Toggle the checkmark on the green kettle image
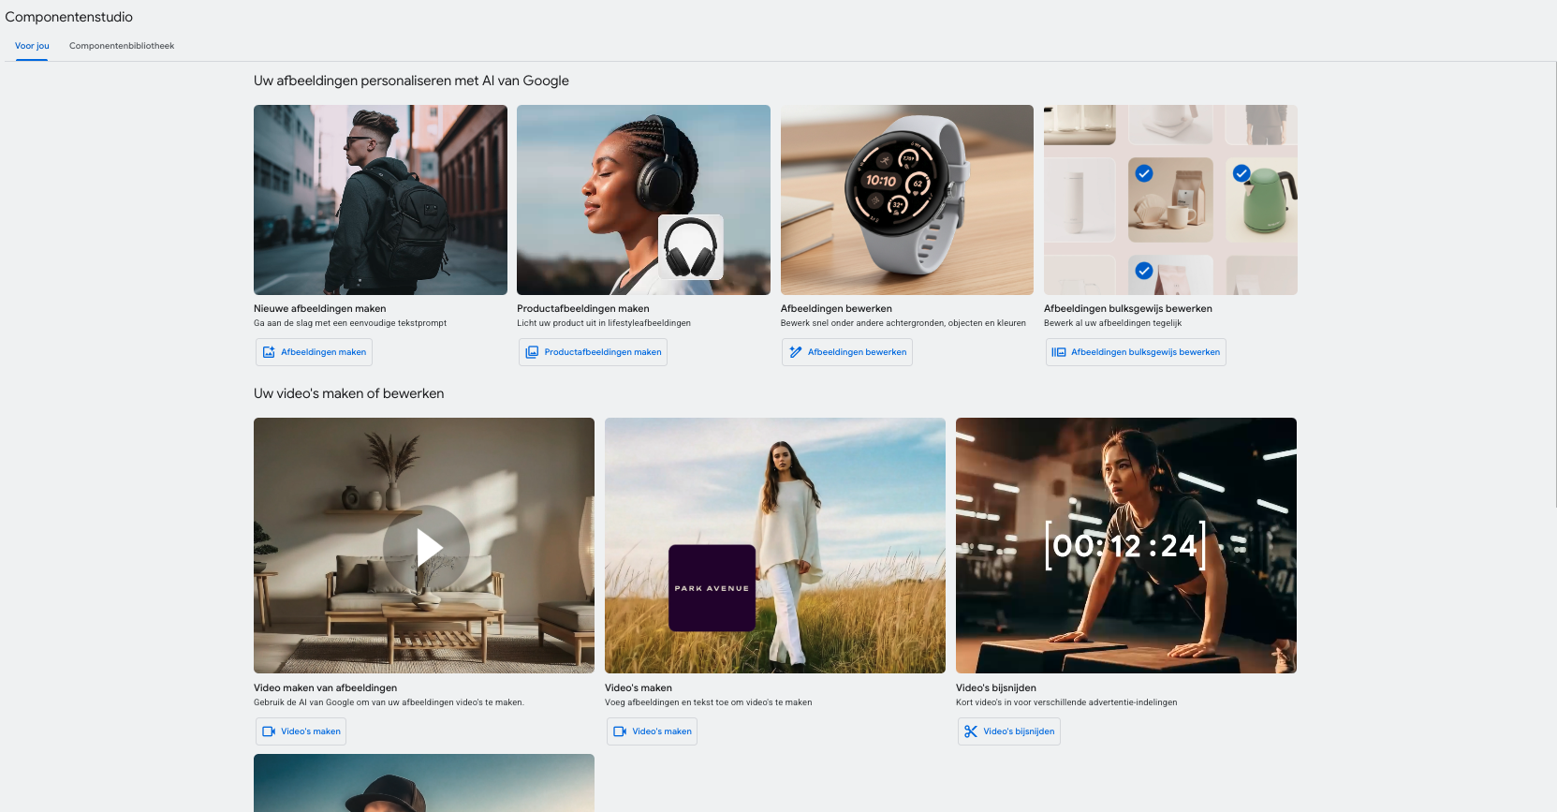The width and height of the screenshot is (1557, 812). coord(1241,173)
